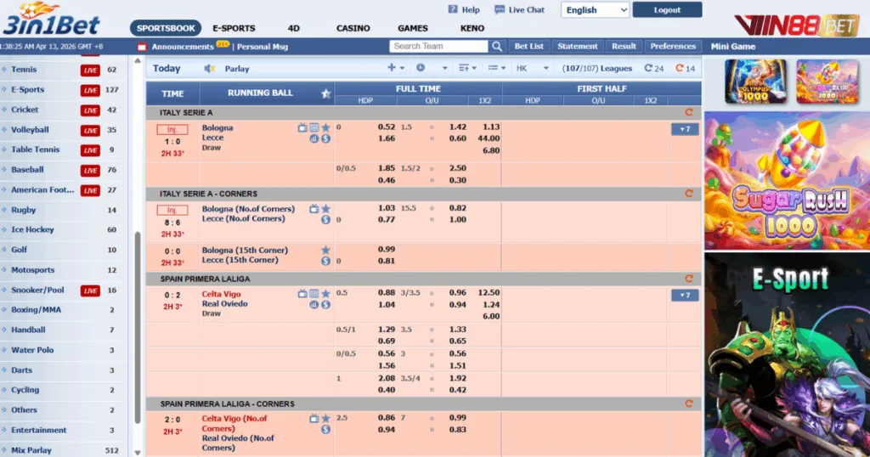This screenshot has width=870, height=457.
Task: Click the sidebar scrollbar down arrow
Action: coord(138,453)
